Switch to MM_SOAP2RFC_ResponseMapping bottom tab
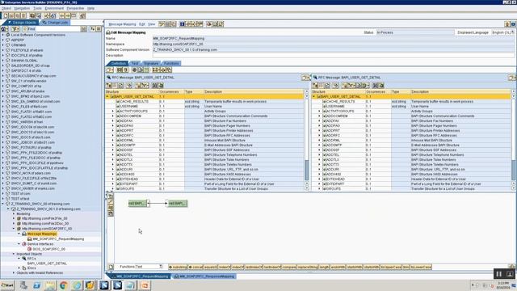517x291 pixels. (x=204, y=276)
